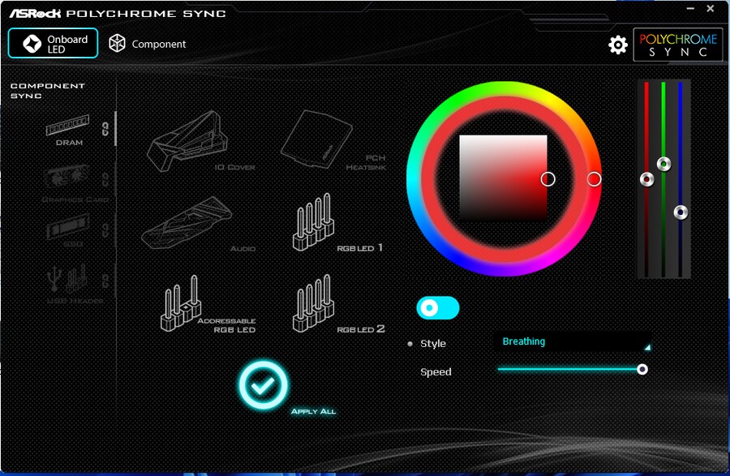Switch to the Onboard LED tab
The height and width of the screenshot is (476, 730).
coord(52,42)
